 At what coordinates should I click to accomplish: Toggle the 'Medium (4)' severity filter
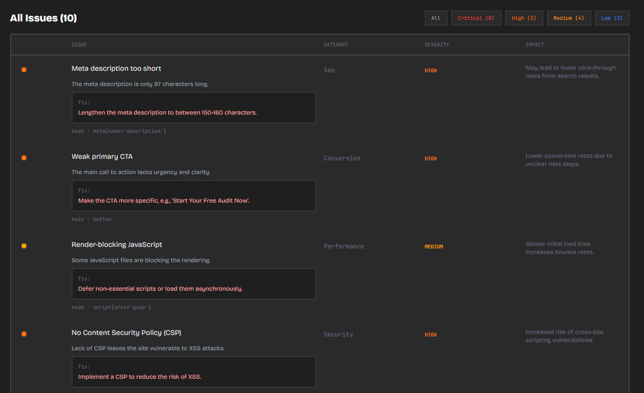point(569,17)
